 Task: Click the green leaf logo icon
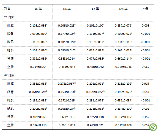(153, 127)
